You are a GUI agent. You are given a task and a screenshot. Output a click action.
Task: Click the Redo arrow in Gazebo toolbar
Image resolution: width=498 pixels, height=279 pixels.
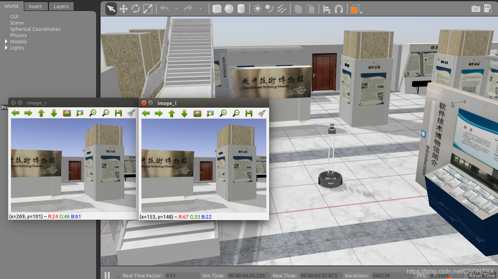[x=188, y=9]
